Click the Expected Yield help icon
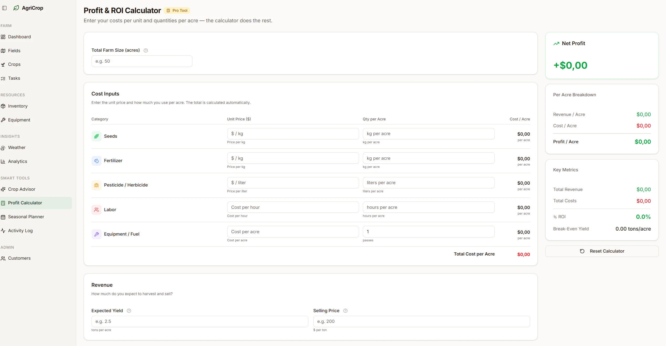This screenshot has width=666, height=346. tap(129, 311)
